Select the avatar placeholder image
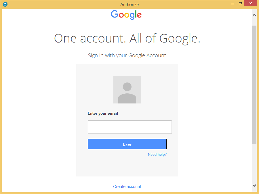Screen dimensions: 259x194 click(x=127, y=89)
